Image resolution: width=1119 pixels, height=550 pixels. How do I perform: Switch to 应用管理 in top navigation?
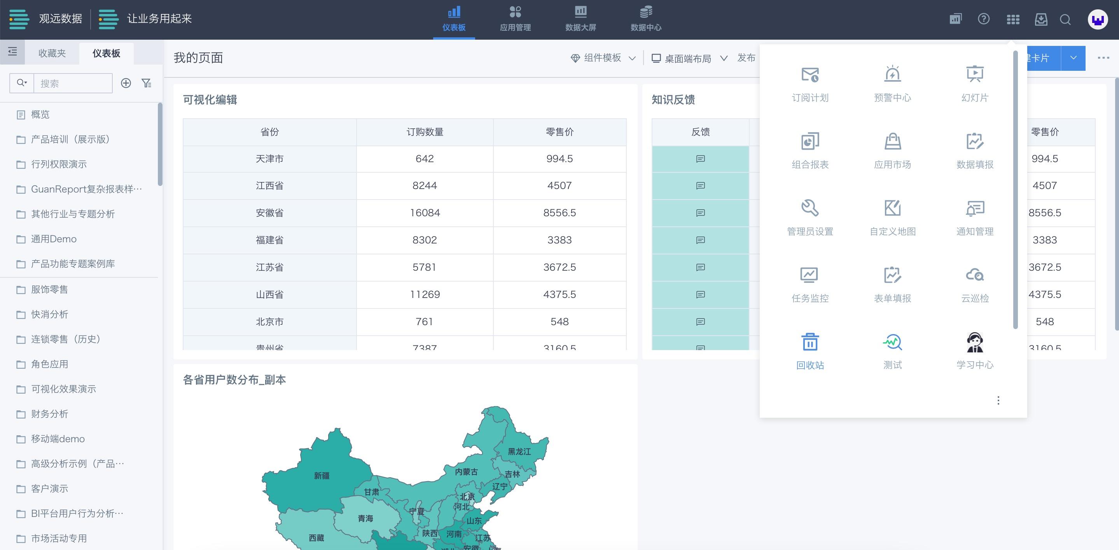click(515, 19)
